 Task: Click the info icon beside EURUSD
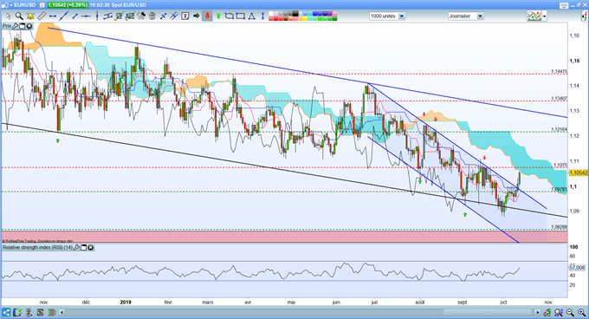[42, 5]
